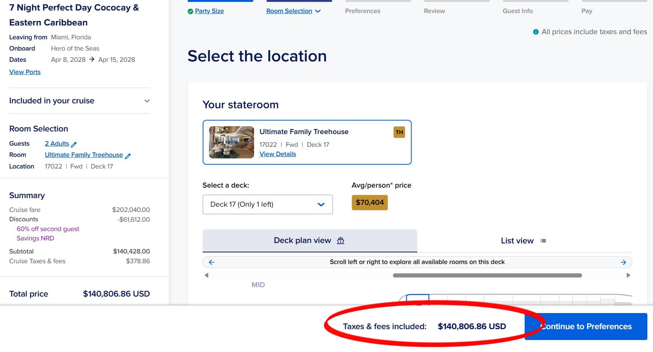The height and width of the screenshot is (352, 653).
Task: Click small gray right scrollbar triangle
Action: pyautogui.click(x=628, y=275)
